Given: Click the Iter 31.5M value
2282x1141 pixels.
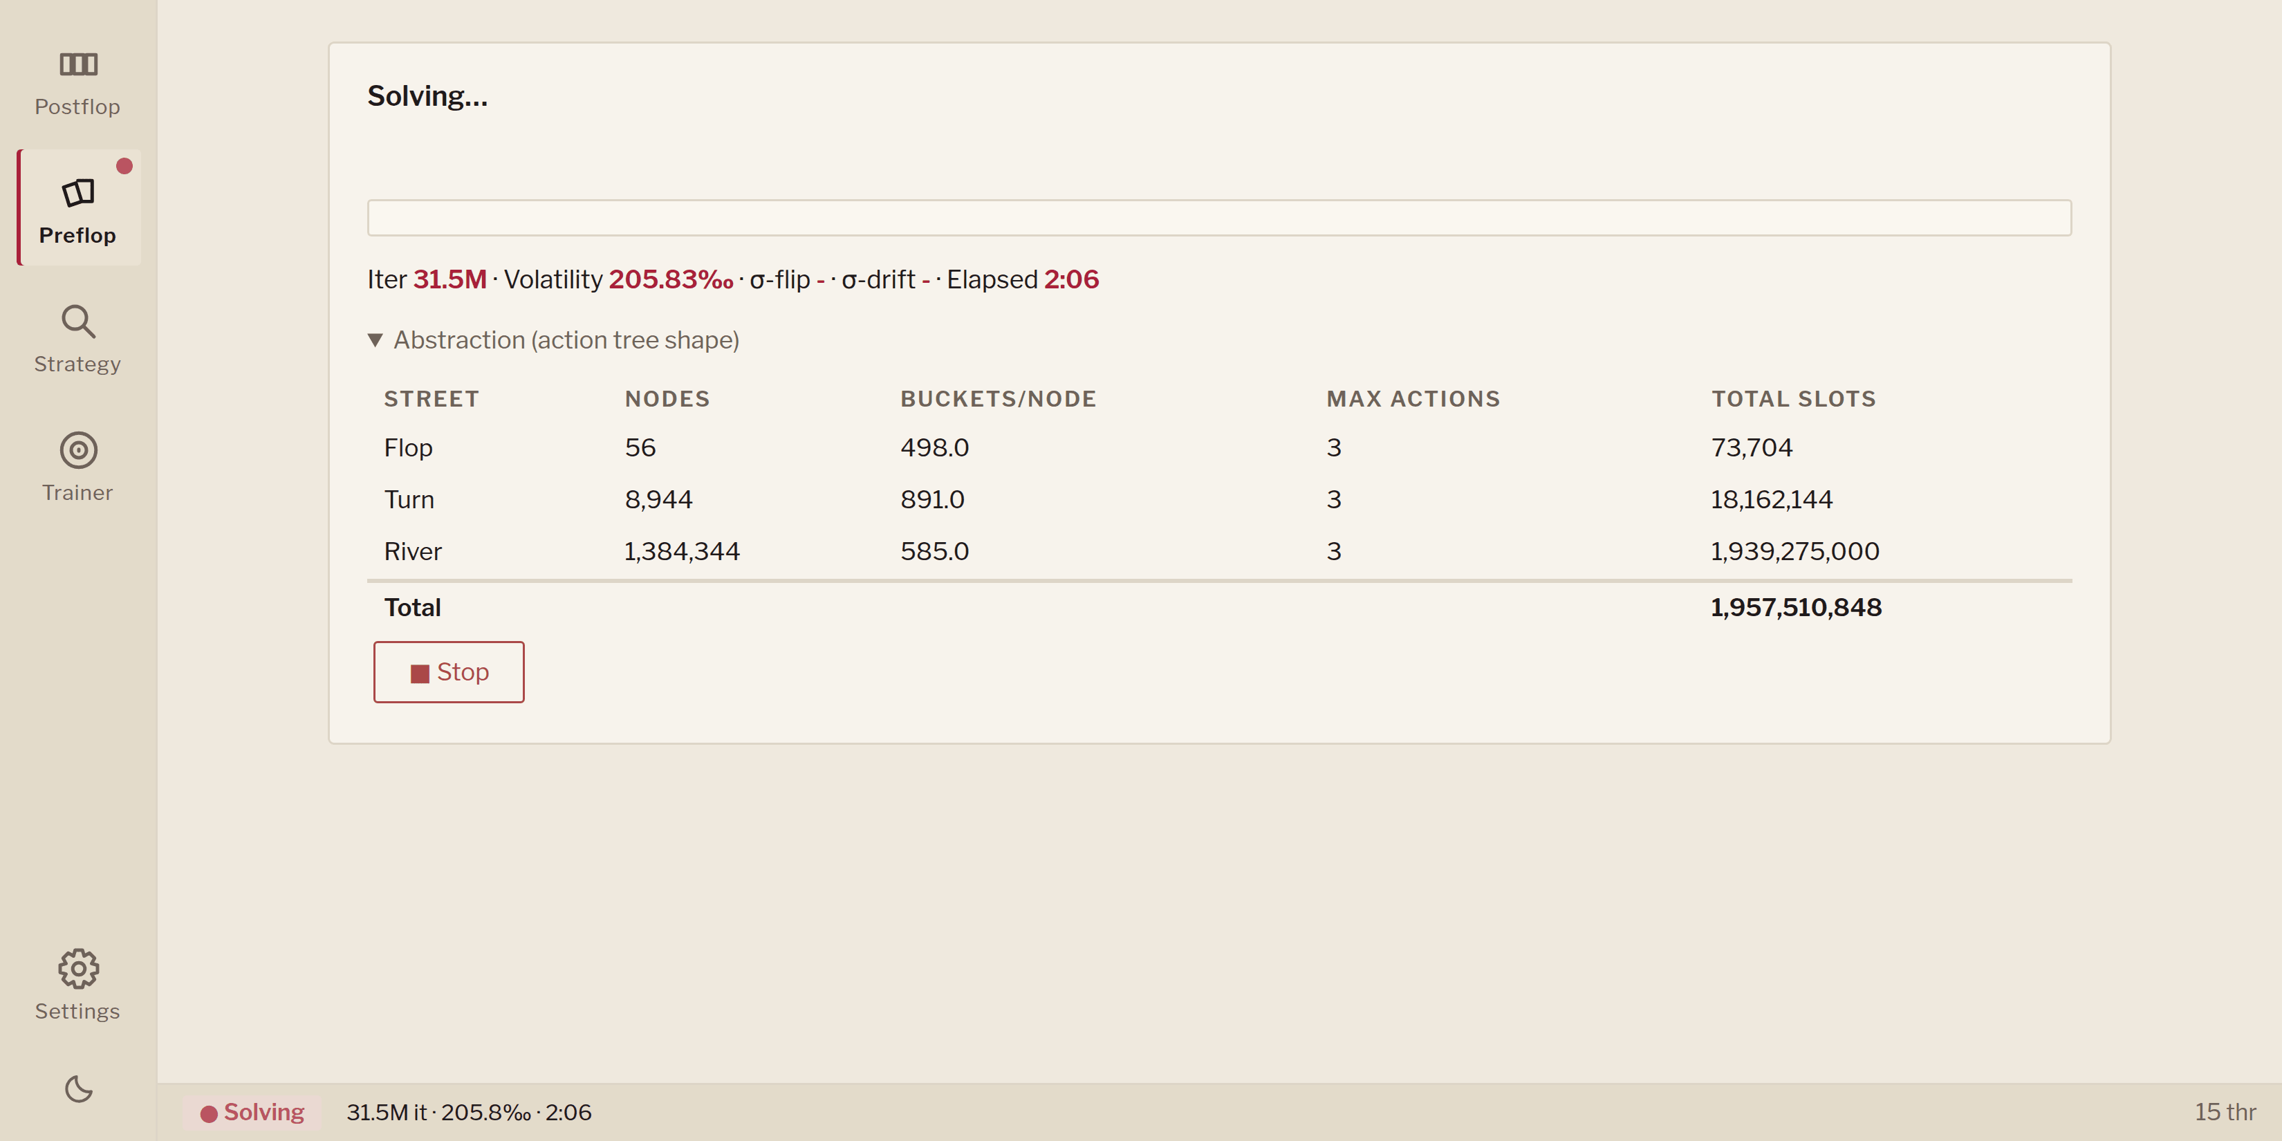Looking at the screenshot, I should pos(449,280).
